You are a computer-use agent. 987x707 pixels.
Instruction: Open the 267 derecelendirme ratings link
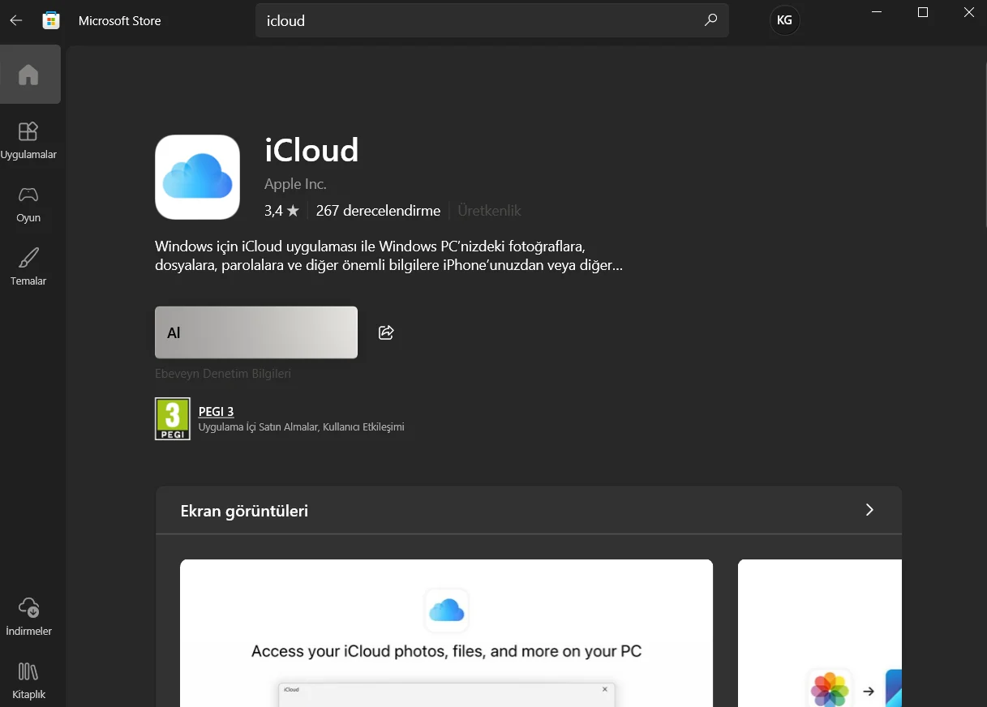point(378,211)
